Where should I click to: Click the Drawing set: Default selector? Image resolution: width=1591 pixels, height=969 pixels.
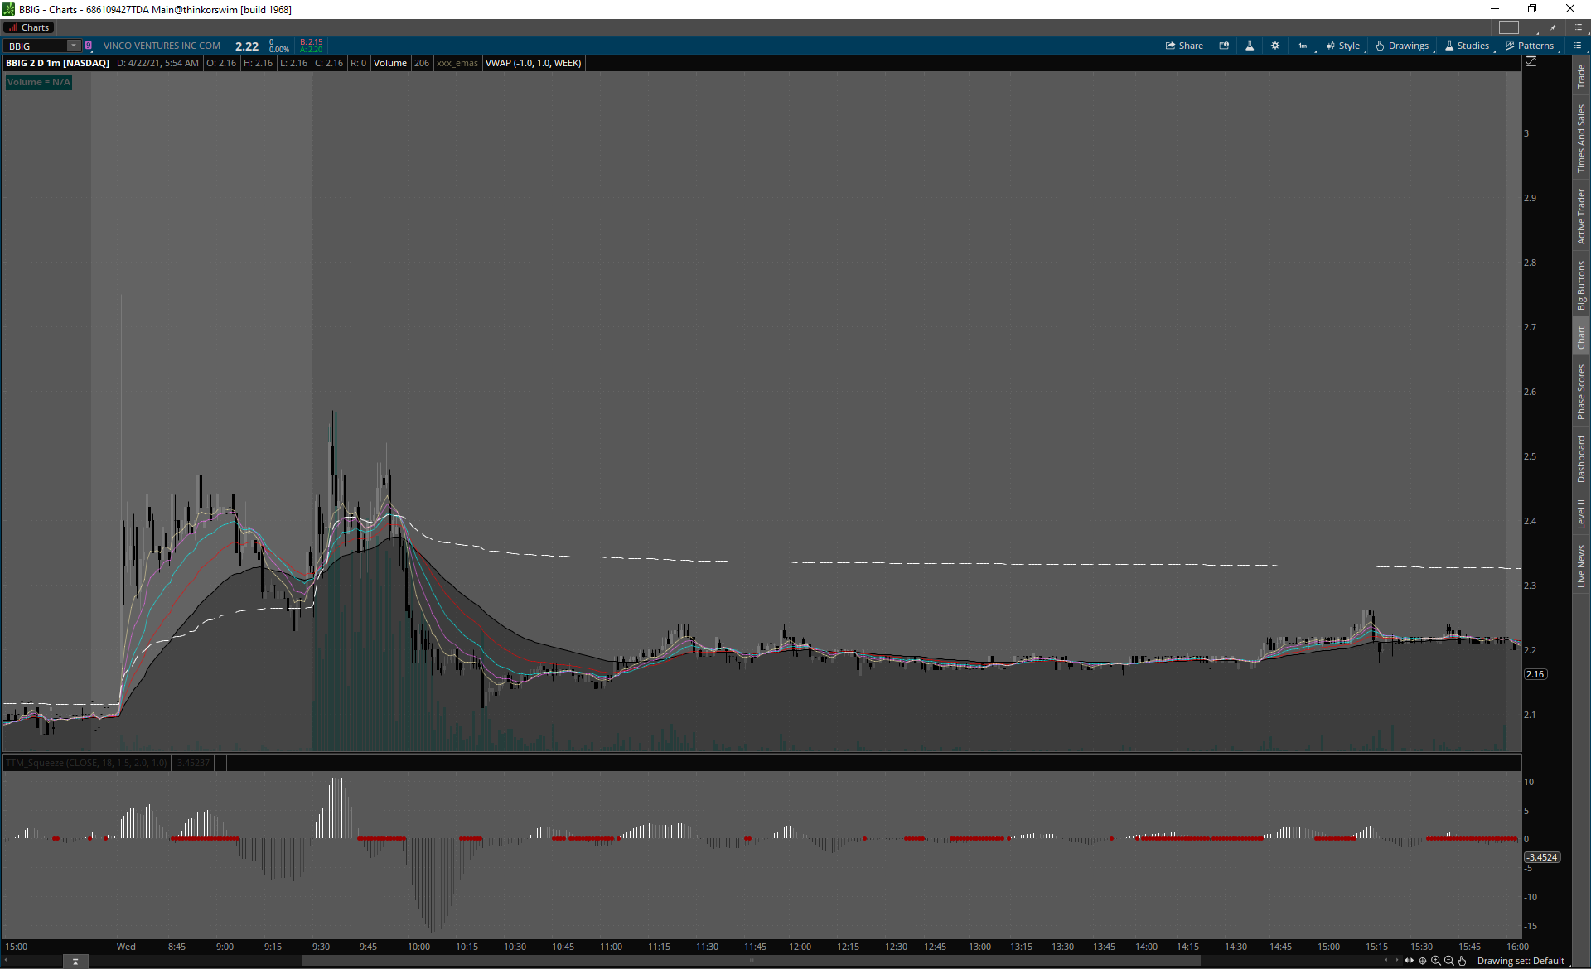[x=1520, y=961]
